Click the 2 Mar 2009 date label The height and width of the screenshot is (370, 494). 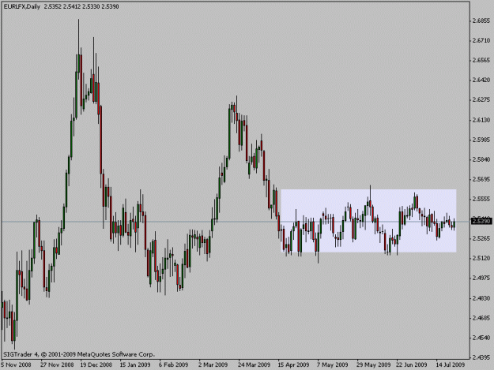point(213,364)
